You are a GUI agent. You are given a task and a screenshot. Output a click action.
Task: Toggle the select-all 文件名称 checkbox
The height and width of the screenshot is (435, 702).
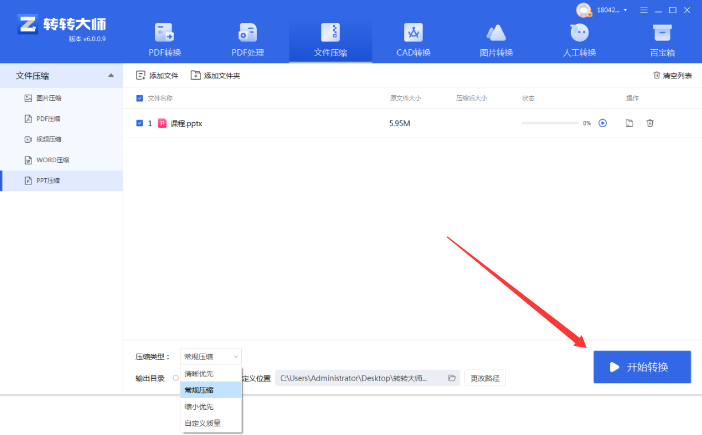click(x=140, y=98)
